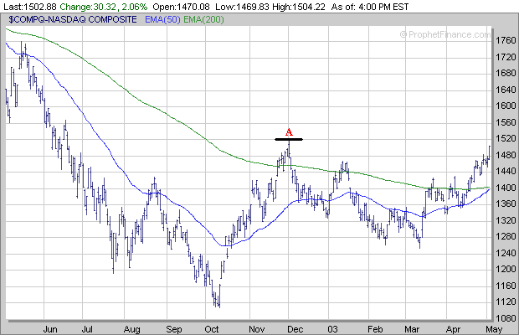This screenshot has width=519, height=335.
Task: Click the red A marker label
Action: [289, 132]
